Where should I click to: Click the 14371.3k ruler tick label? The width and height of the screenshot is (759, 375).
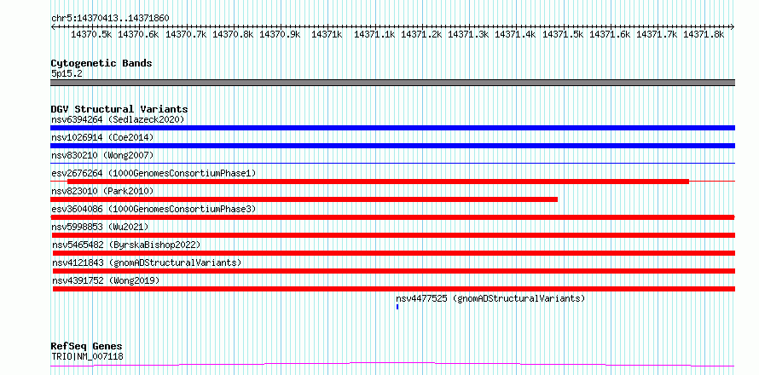click(468, 34)
